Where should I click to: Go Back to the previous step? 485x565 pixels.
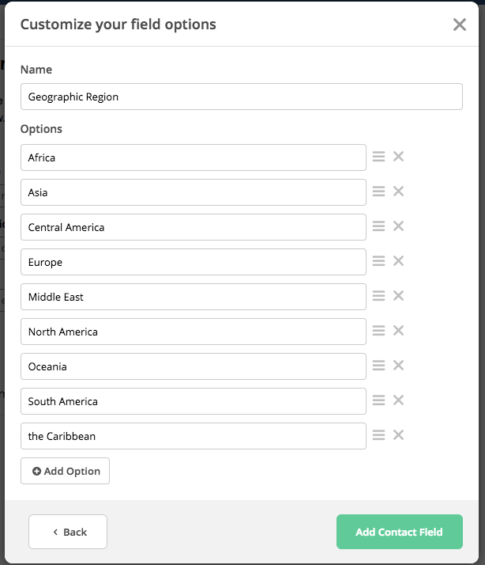(x=68, y=532)
